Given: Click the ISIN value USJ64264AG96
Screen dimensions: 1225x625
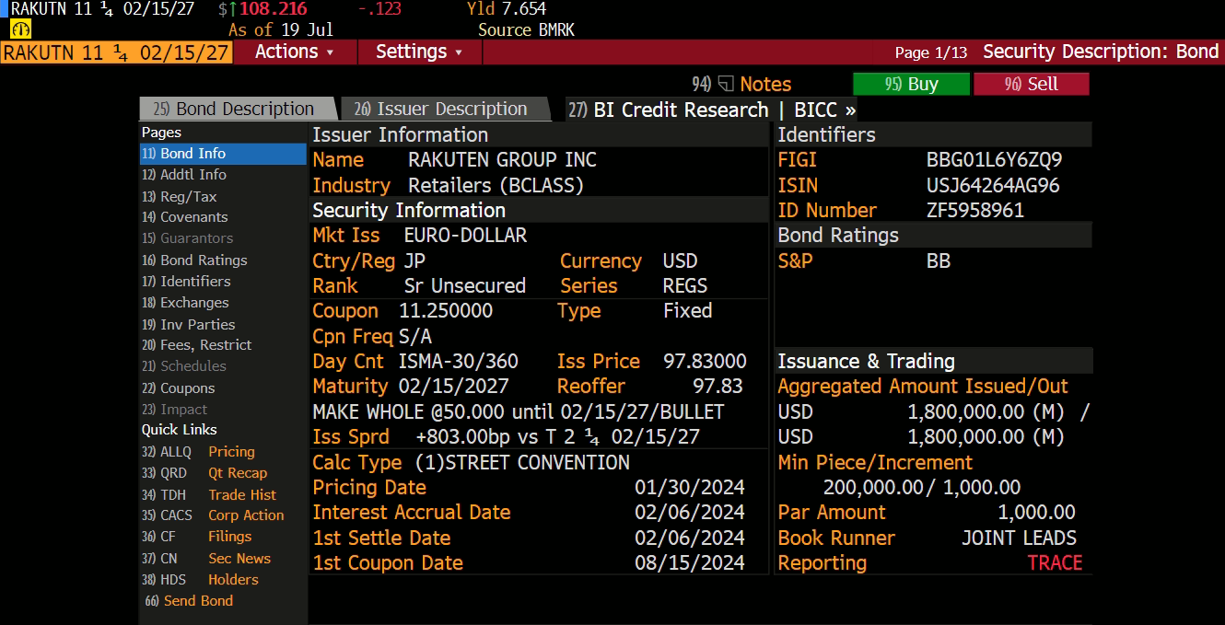Looking at the screenshot, I should tap(993, 185).
